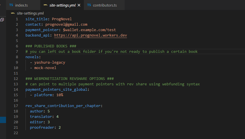Click the YAML icon on site-settings.yml tab
The image size is (245, 139).
pos(46,5)
